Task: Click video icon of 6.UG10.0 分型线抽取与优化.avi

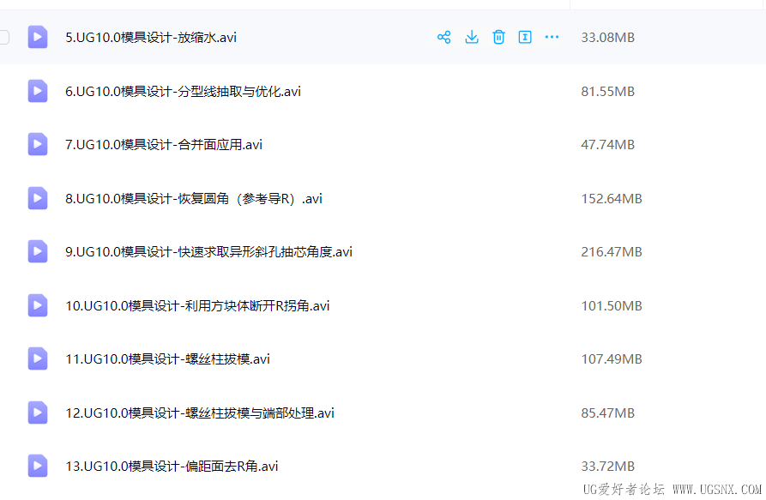Action: 38,91
